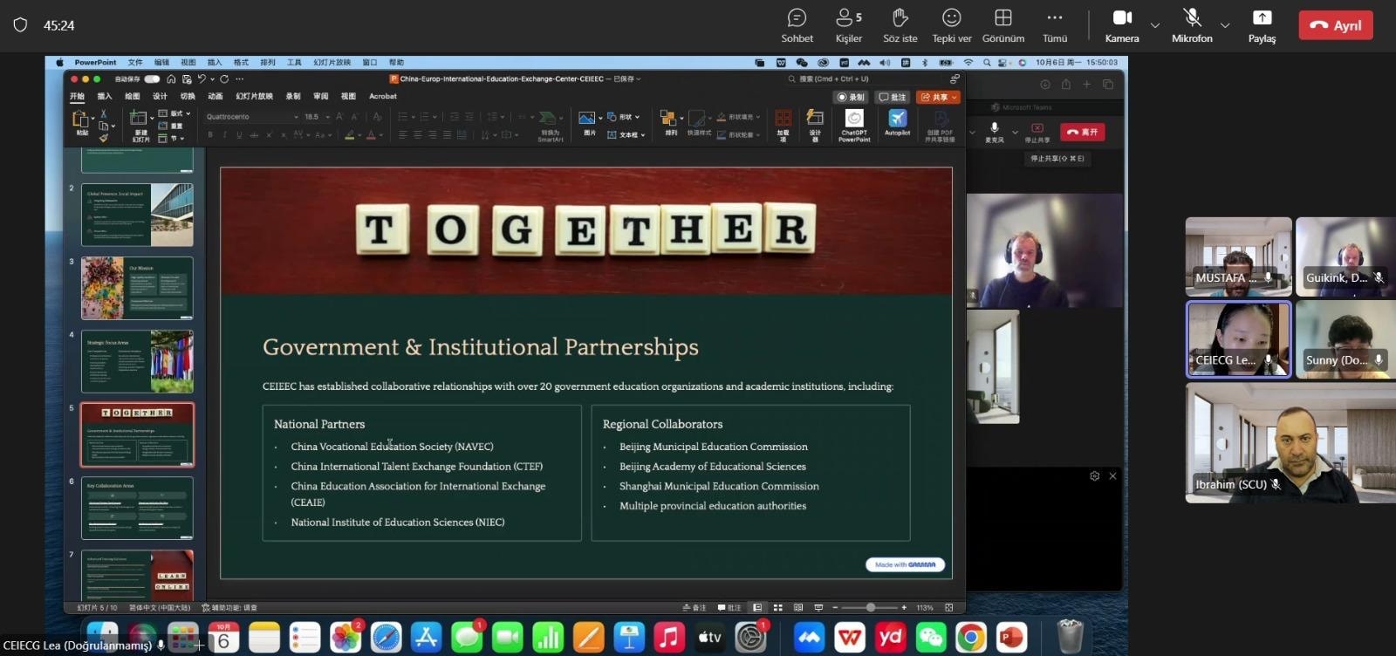The height and width of the screenshot is (656, 1396).
Task: Click the shield icon beside meeting timer
Action: [21, 25]
